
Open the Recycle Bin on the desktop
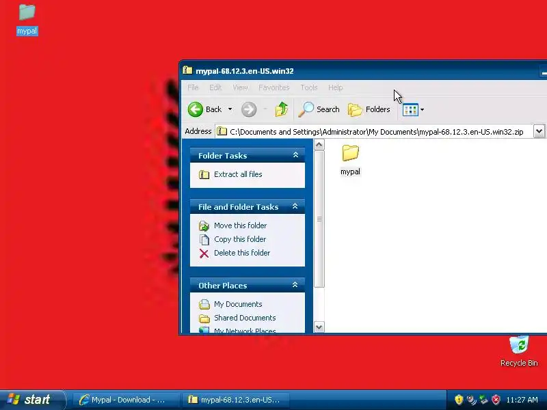tap(519, 345)
